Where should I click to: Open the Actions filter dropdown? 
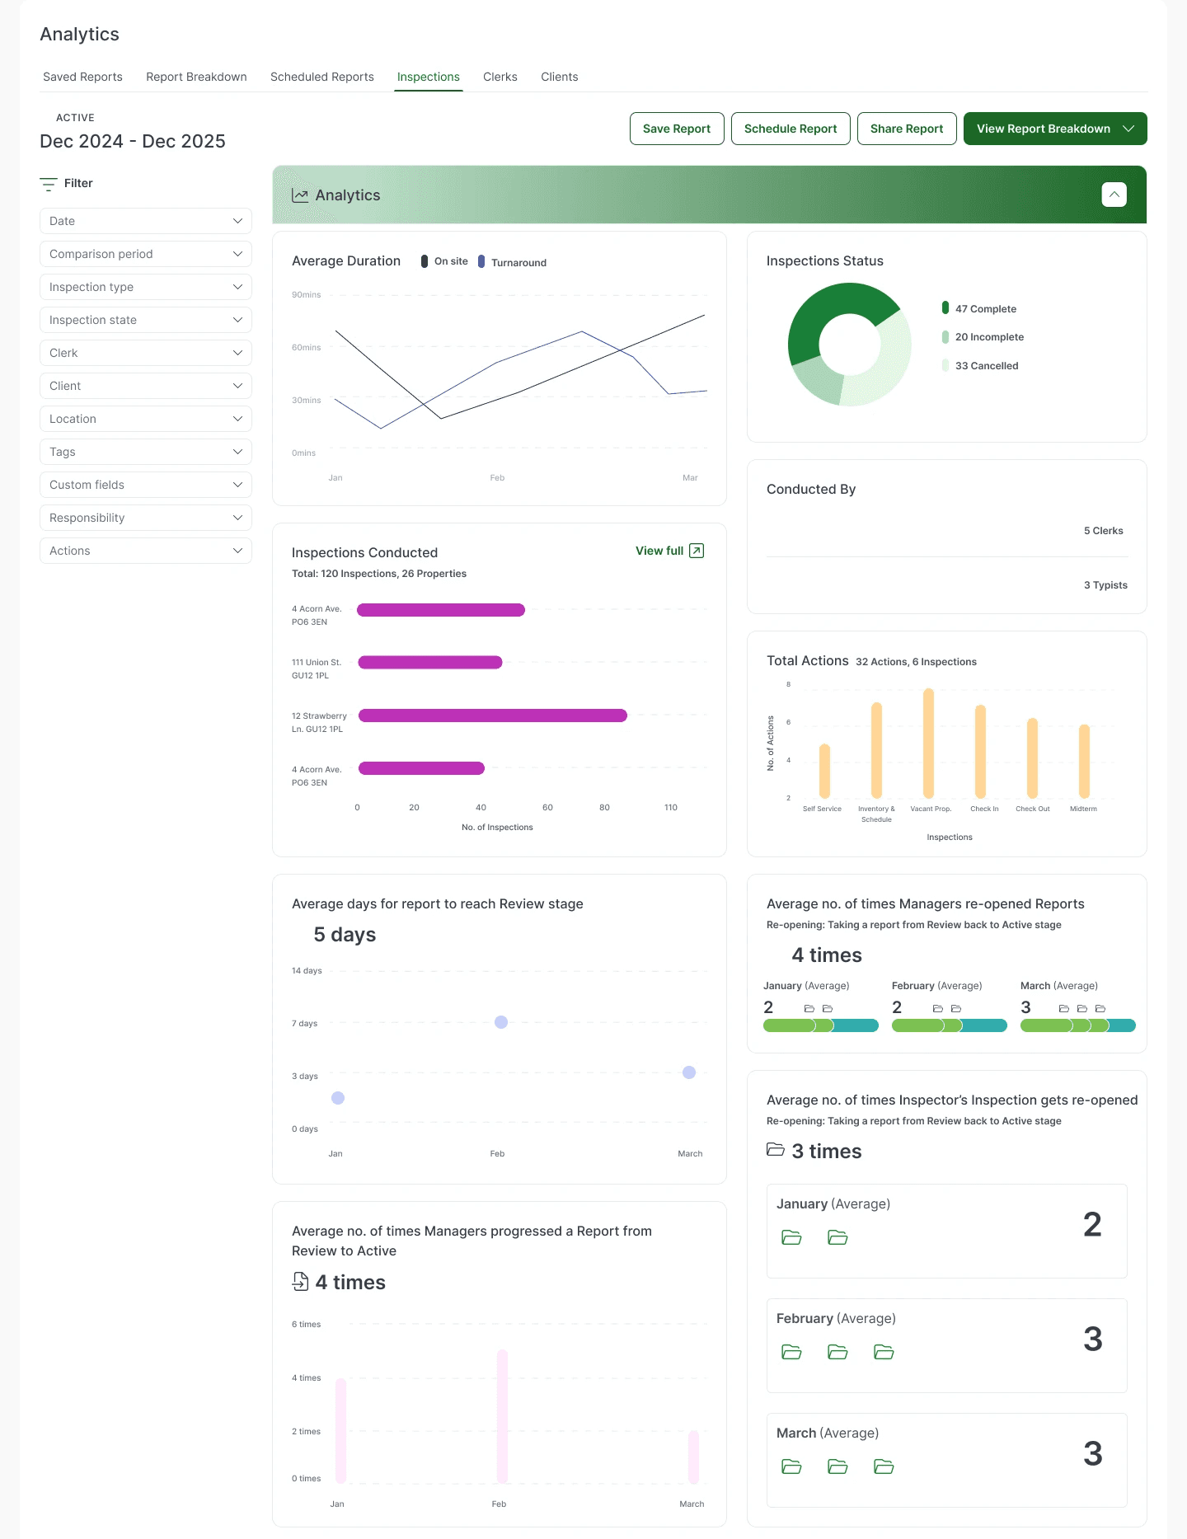point(146,551)
